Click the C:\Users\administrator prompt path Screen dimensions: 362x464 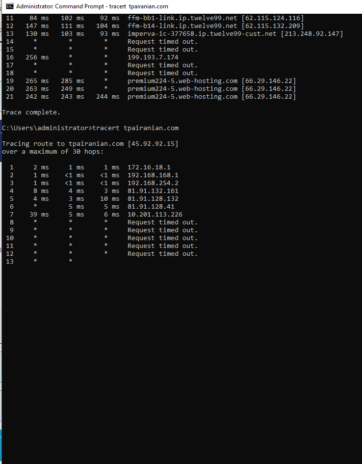pyautogui.click(x=45, y=128)
